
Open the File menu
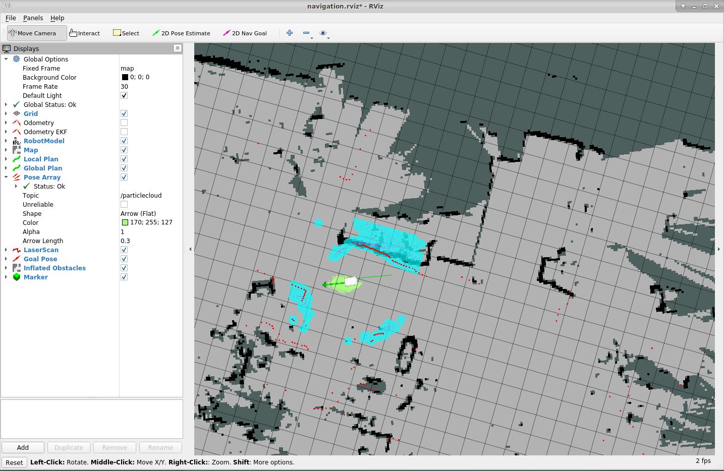[10, 18]
